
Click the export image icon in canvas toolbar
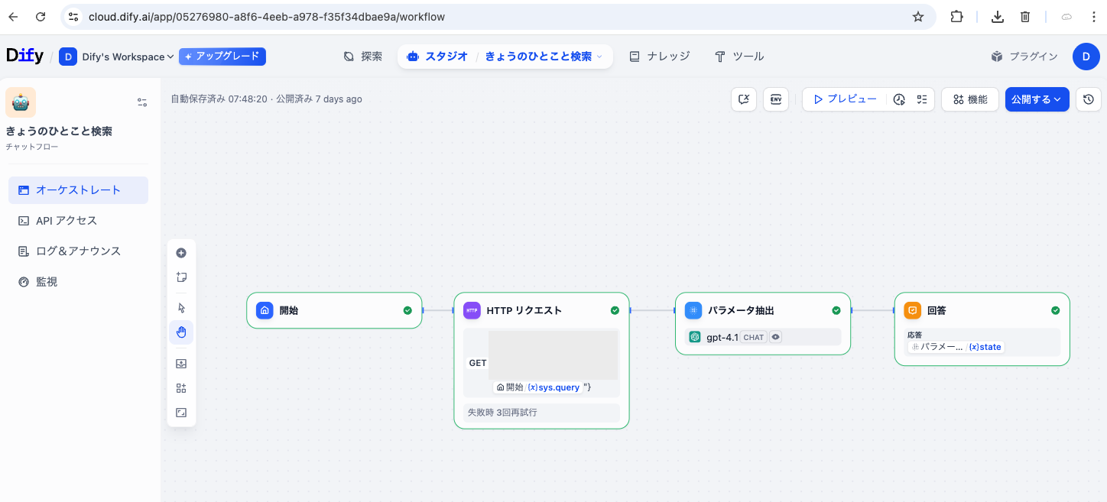[x=181, y=364]
